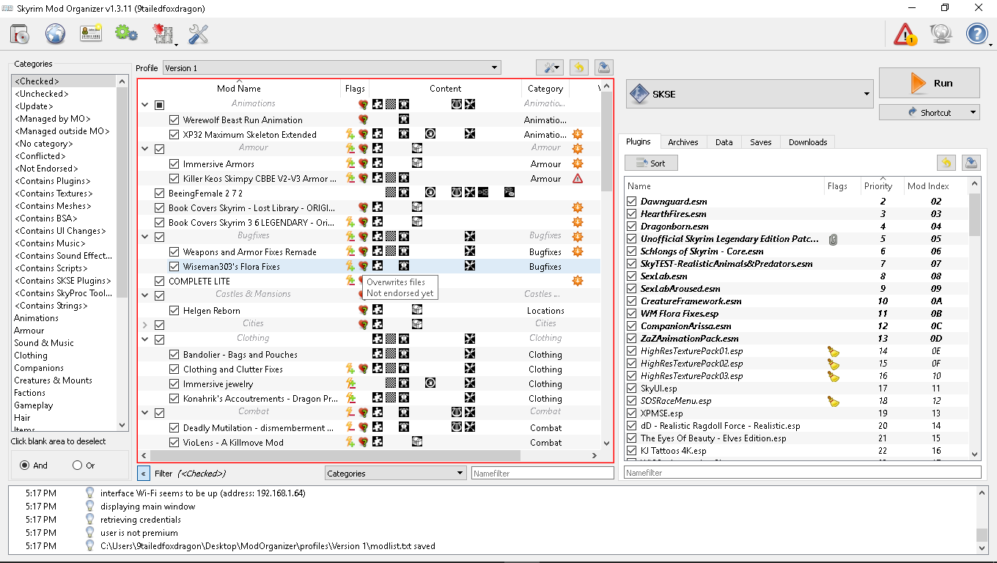Click the plugins create backup icon
997x563 pixels.
pyautogui.click(x=971, y=163)
